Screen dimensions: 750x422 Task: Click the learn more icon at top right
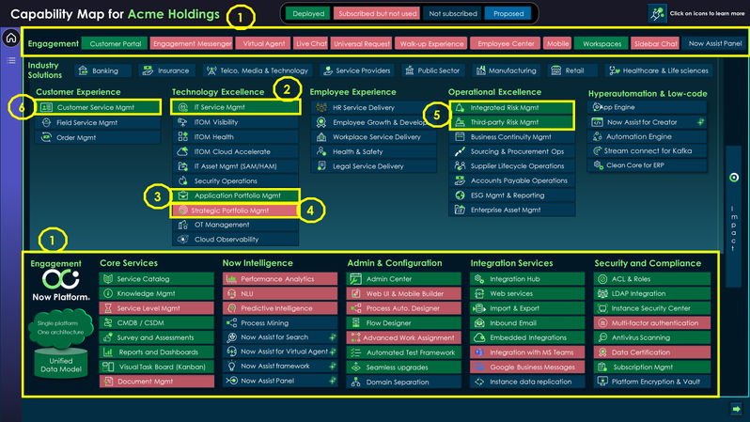(657, 13)
